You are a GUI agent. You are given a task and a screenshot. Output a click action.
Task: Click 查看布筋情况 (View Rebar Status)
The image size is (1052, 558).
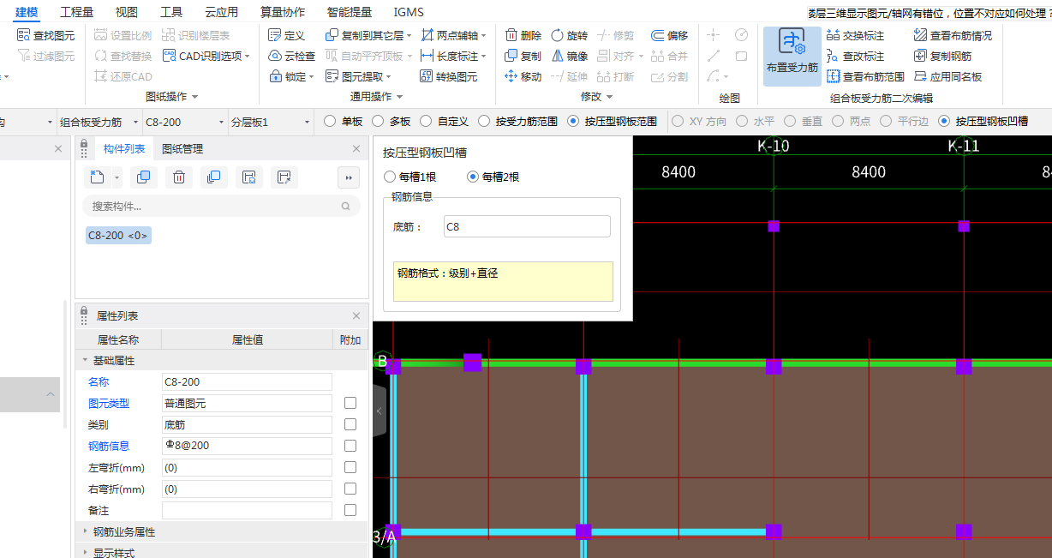953,35
